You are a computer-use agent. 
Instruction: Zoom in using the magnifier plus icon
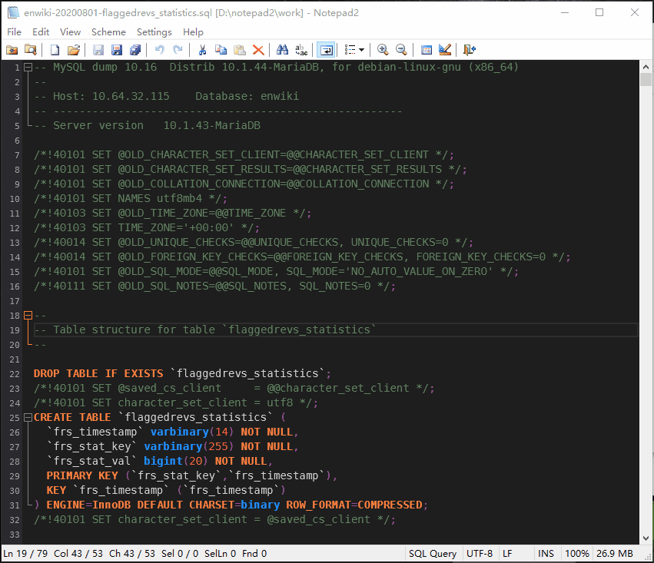(x=382, y=49)
